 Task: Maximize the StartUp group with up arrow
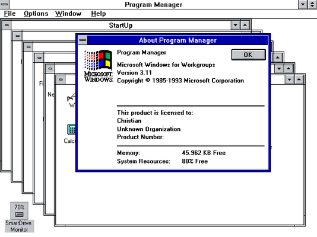pos(245,25)
